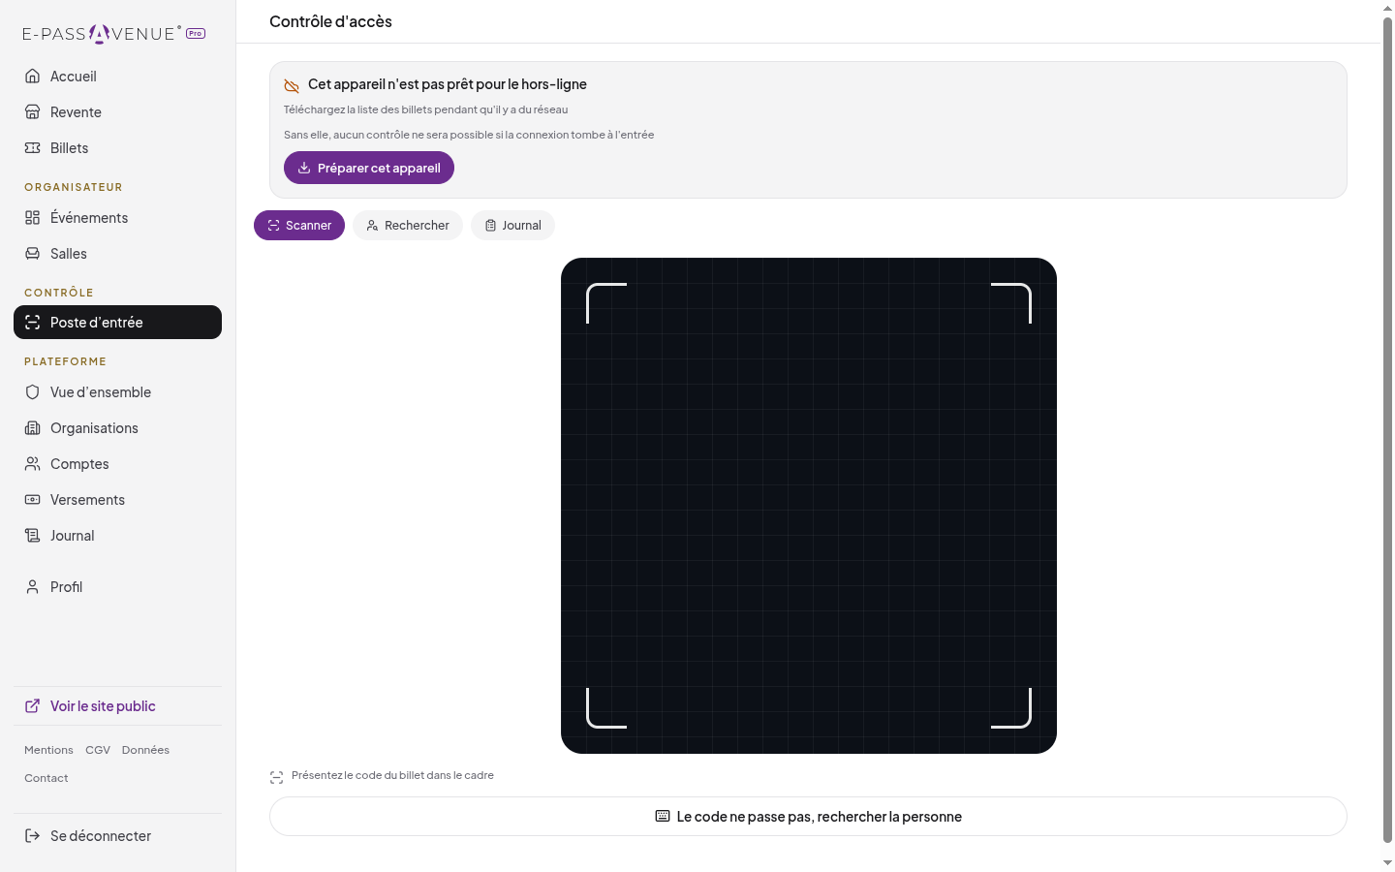
Task: Open the Contact footer link
Action: point(46,778)
